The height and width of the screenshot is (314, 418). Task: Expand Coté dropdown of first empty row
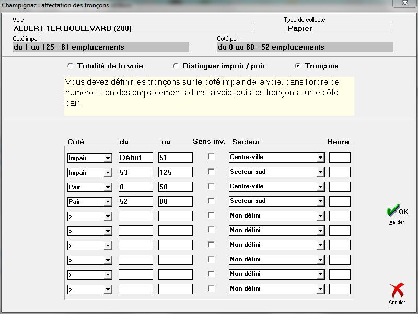click(108, 216)
